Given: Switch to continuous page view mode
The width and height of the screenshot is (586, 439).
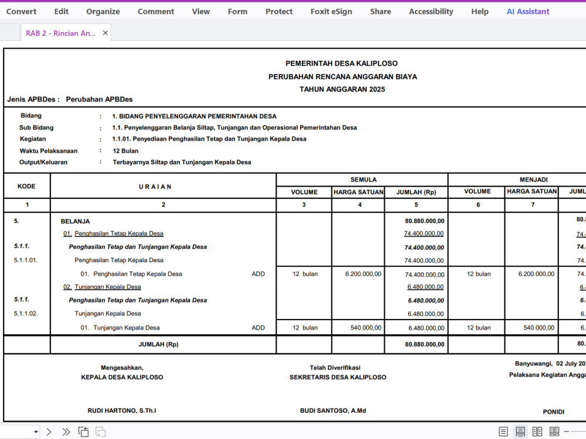Looking at the screenshot, I should click(x=520, y=432).
